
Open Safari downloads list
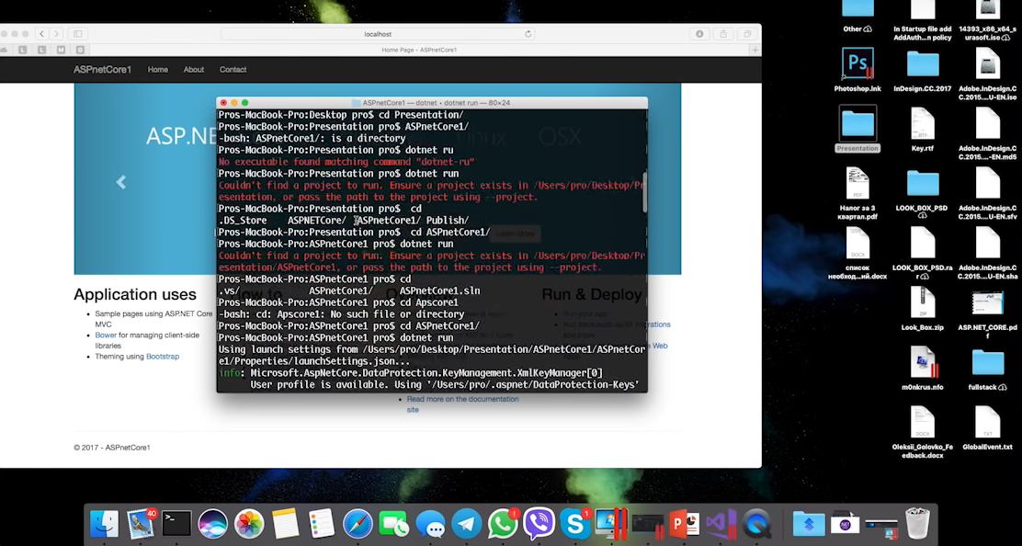(x=699, y=34)
